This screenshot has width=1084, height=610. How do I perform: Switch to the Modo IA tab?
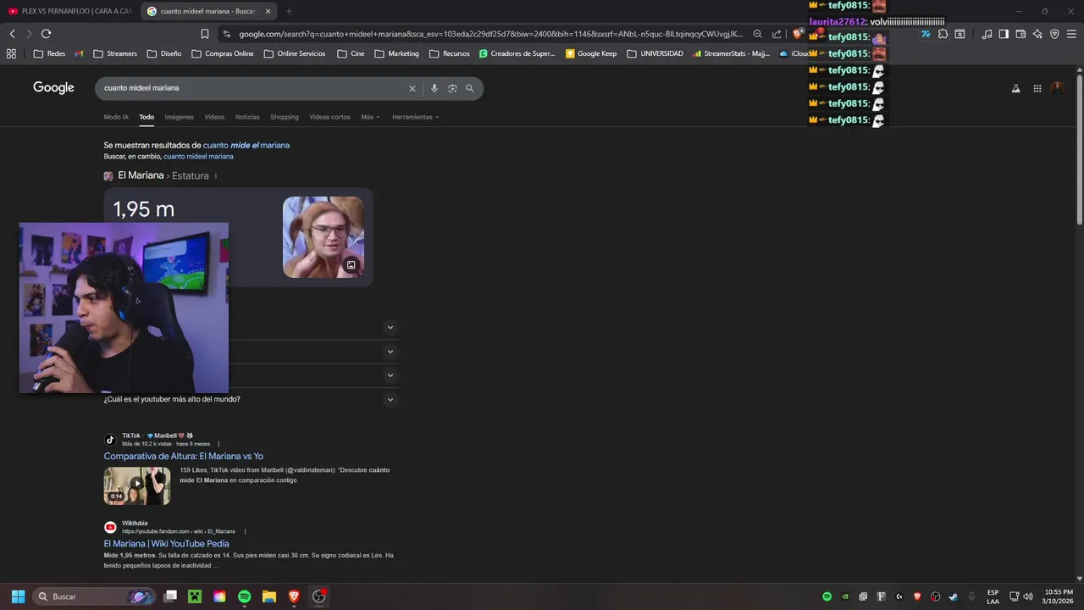[116, 117]
